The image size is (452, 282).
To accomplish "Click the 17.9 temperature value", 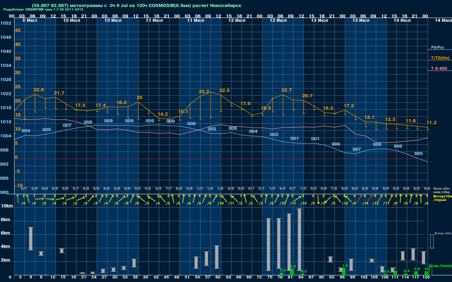I will (245, 104).
